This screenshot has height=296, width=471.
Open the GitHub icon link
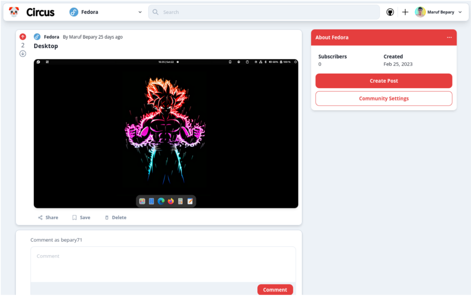[x=390, y=12]
